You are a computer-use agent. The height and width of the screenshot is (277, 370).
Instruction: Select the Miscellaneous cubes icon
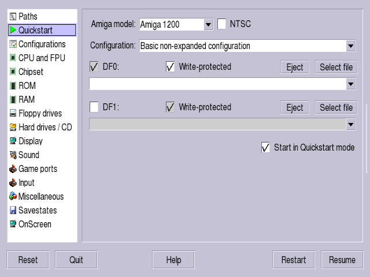(13, 196)
